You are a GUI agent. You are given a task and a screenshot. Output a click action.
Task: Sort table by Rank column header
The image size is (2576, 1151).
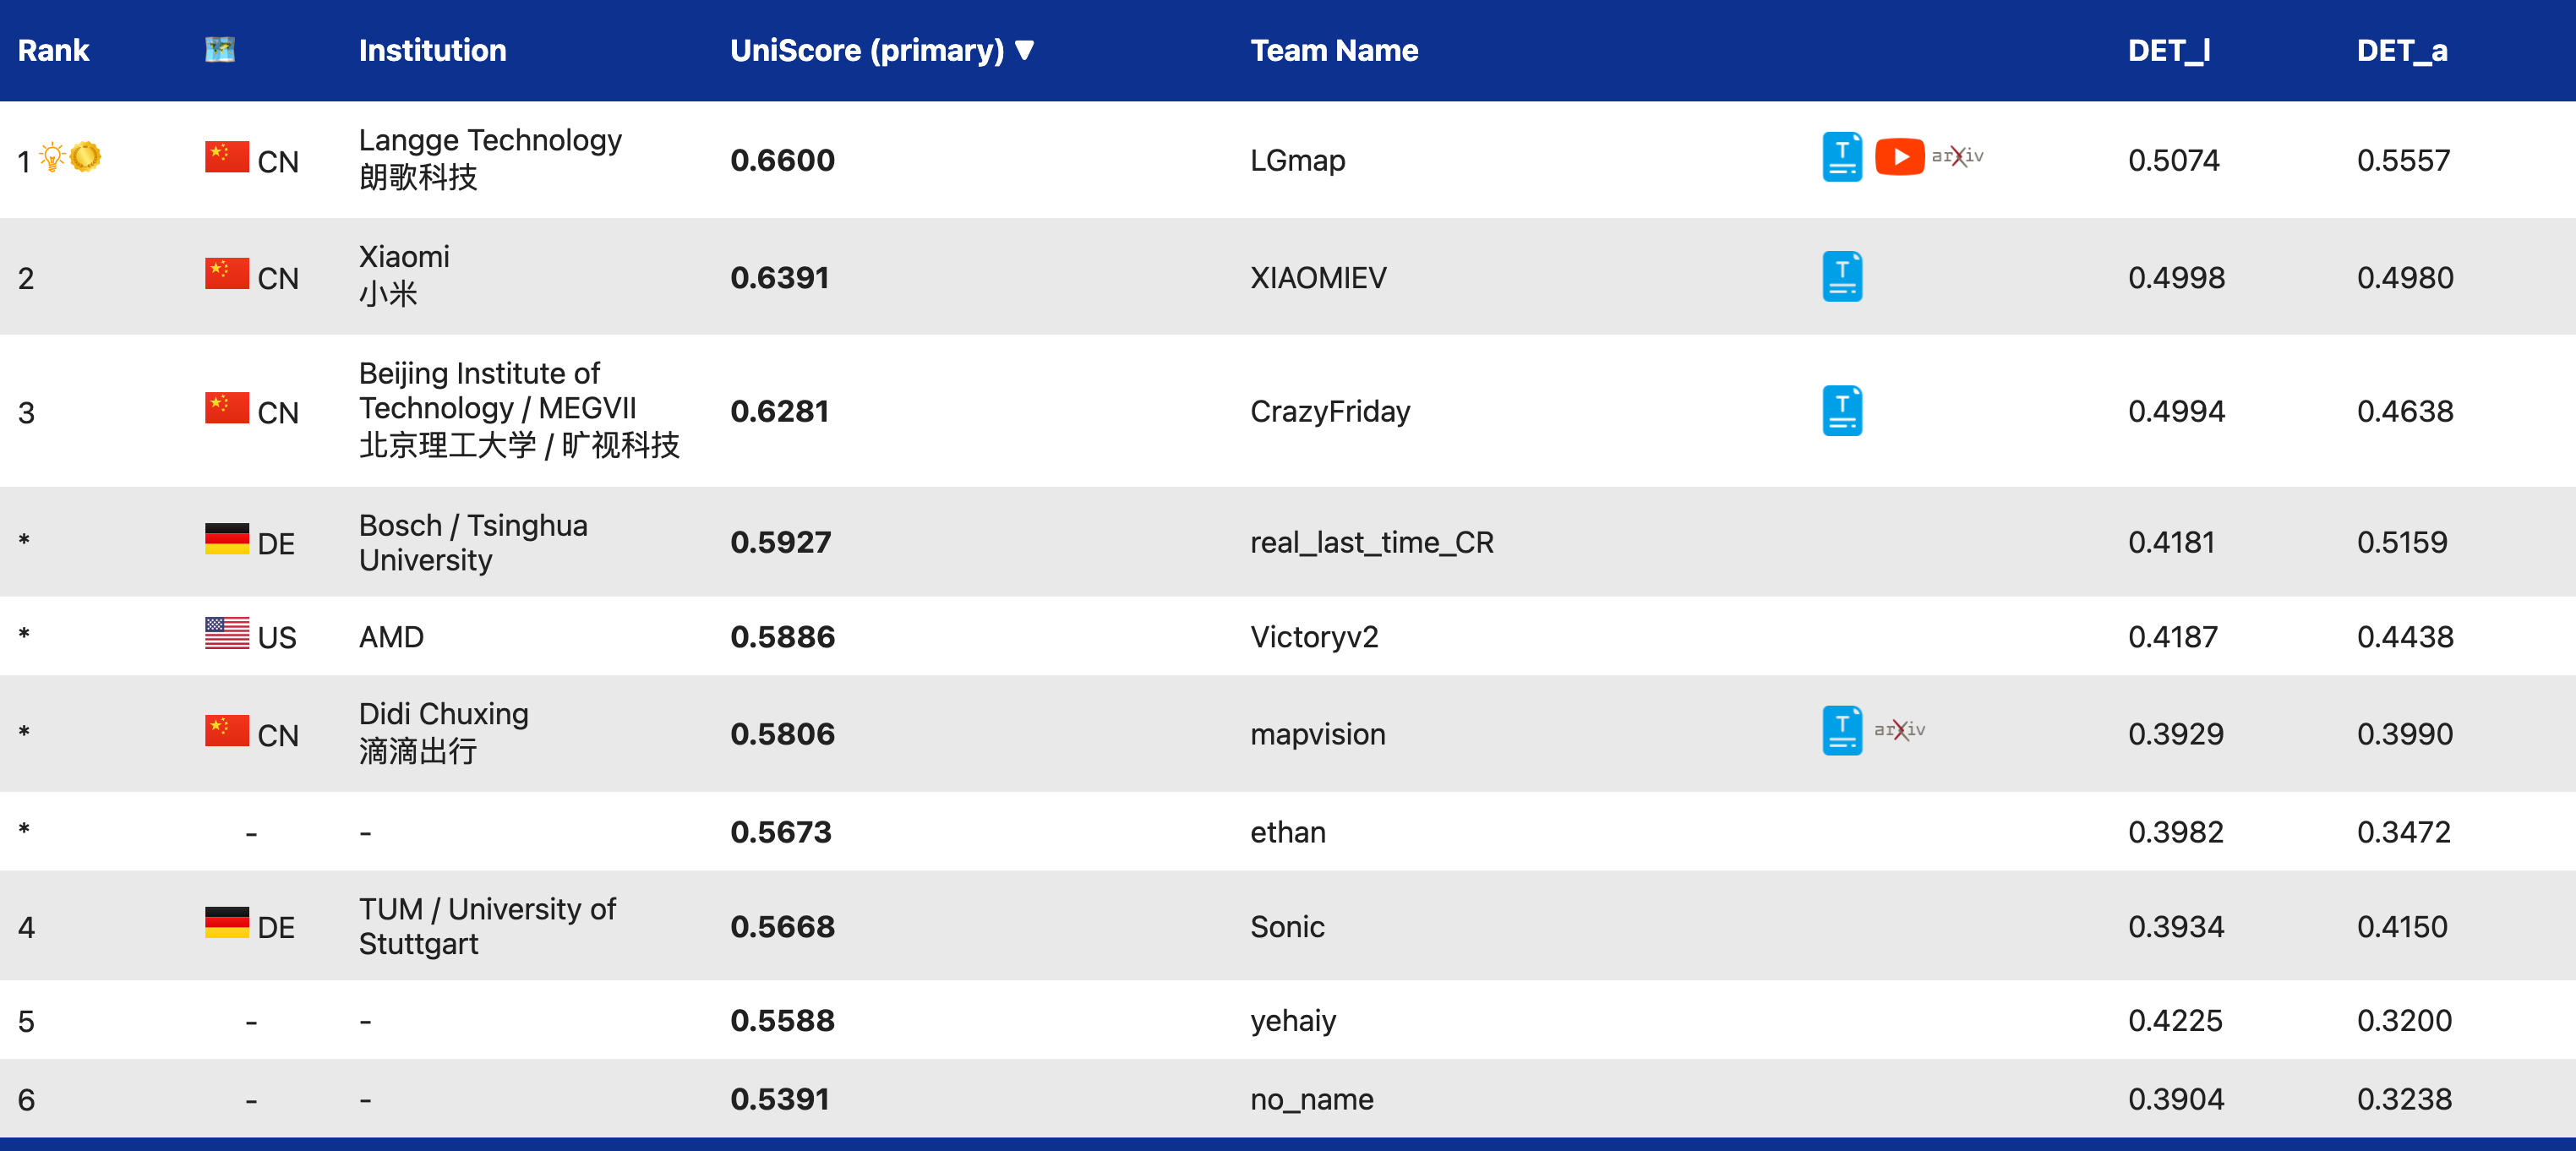pyautogui.click(x=53, y=50)
